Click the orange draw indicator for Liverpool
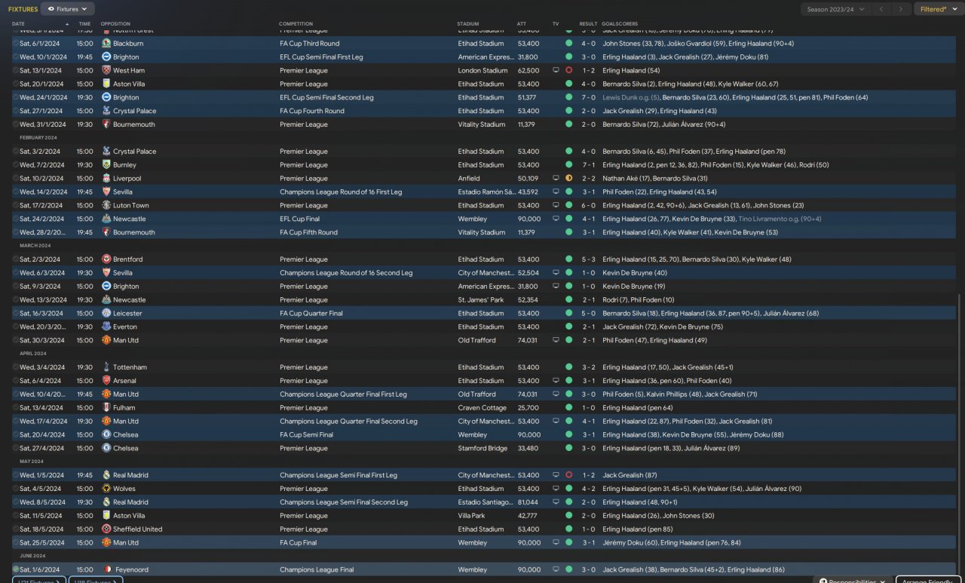Viewport: 965px width, 583px height. click(x=568, y=179)
